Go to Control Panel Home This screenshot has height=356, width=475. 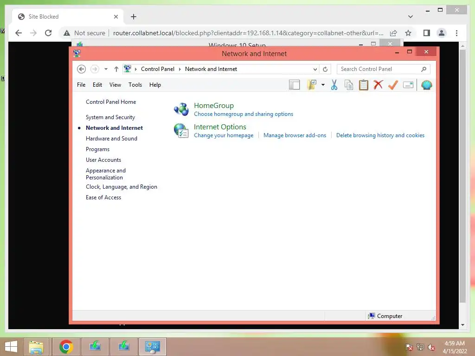click(x=111, y=102)
